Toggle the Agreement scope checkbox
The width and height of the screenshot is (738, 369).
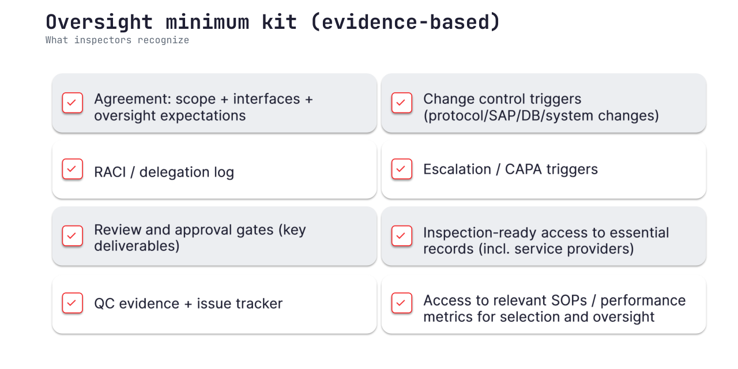pos(72,103)
